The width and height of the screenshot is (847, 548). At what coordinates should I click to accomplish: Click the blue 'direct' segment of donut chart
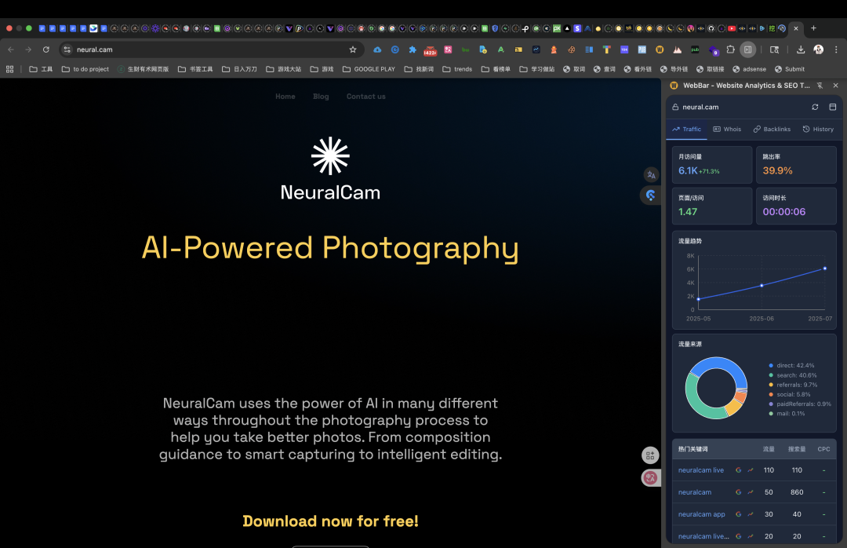tap(719, 363)
